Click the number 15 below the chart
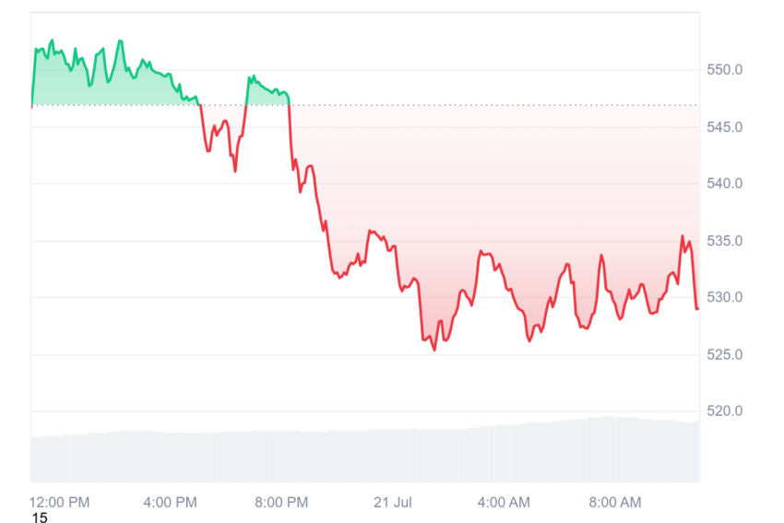784x523 pixels. coord(40,517)
